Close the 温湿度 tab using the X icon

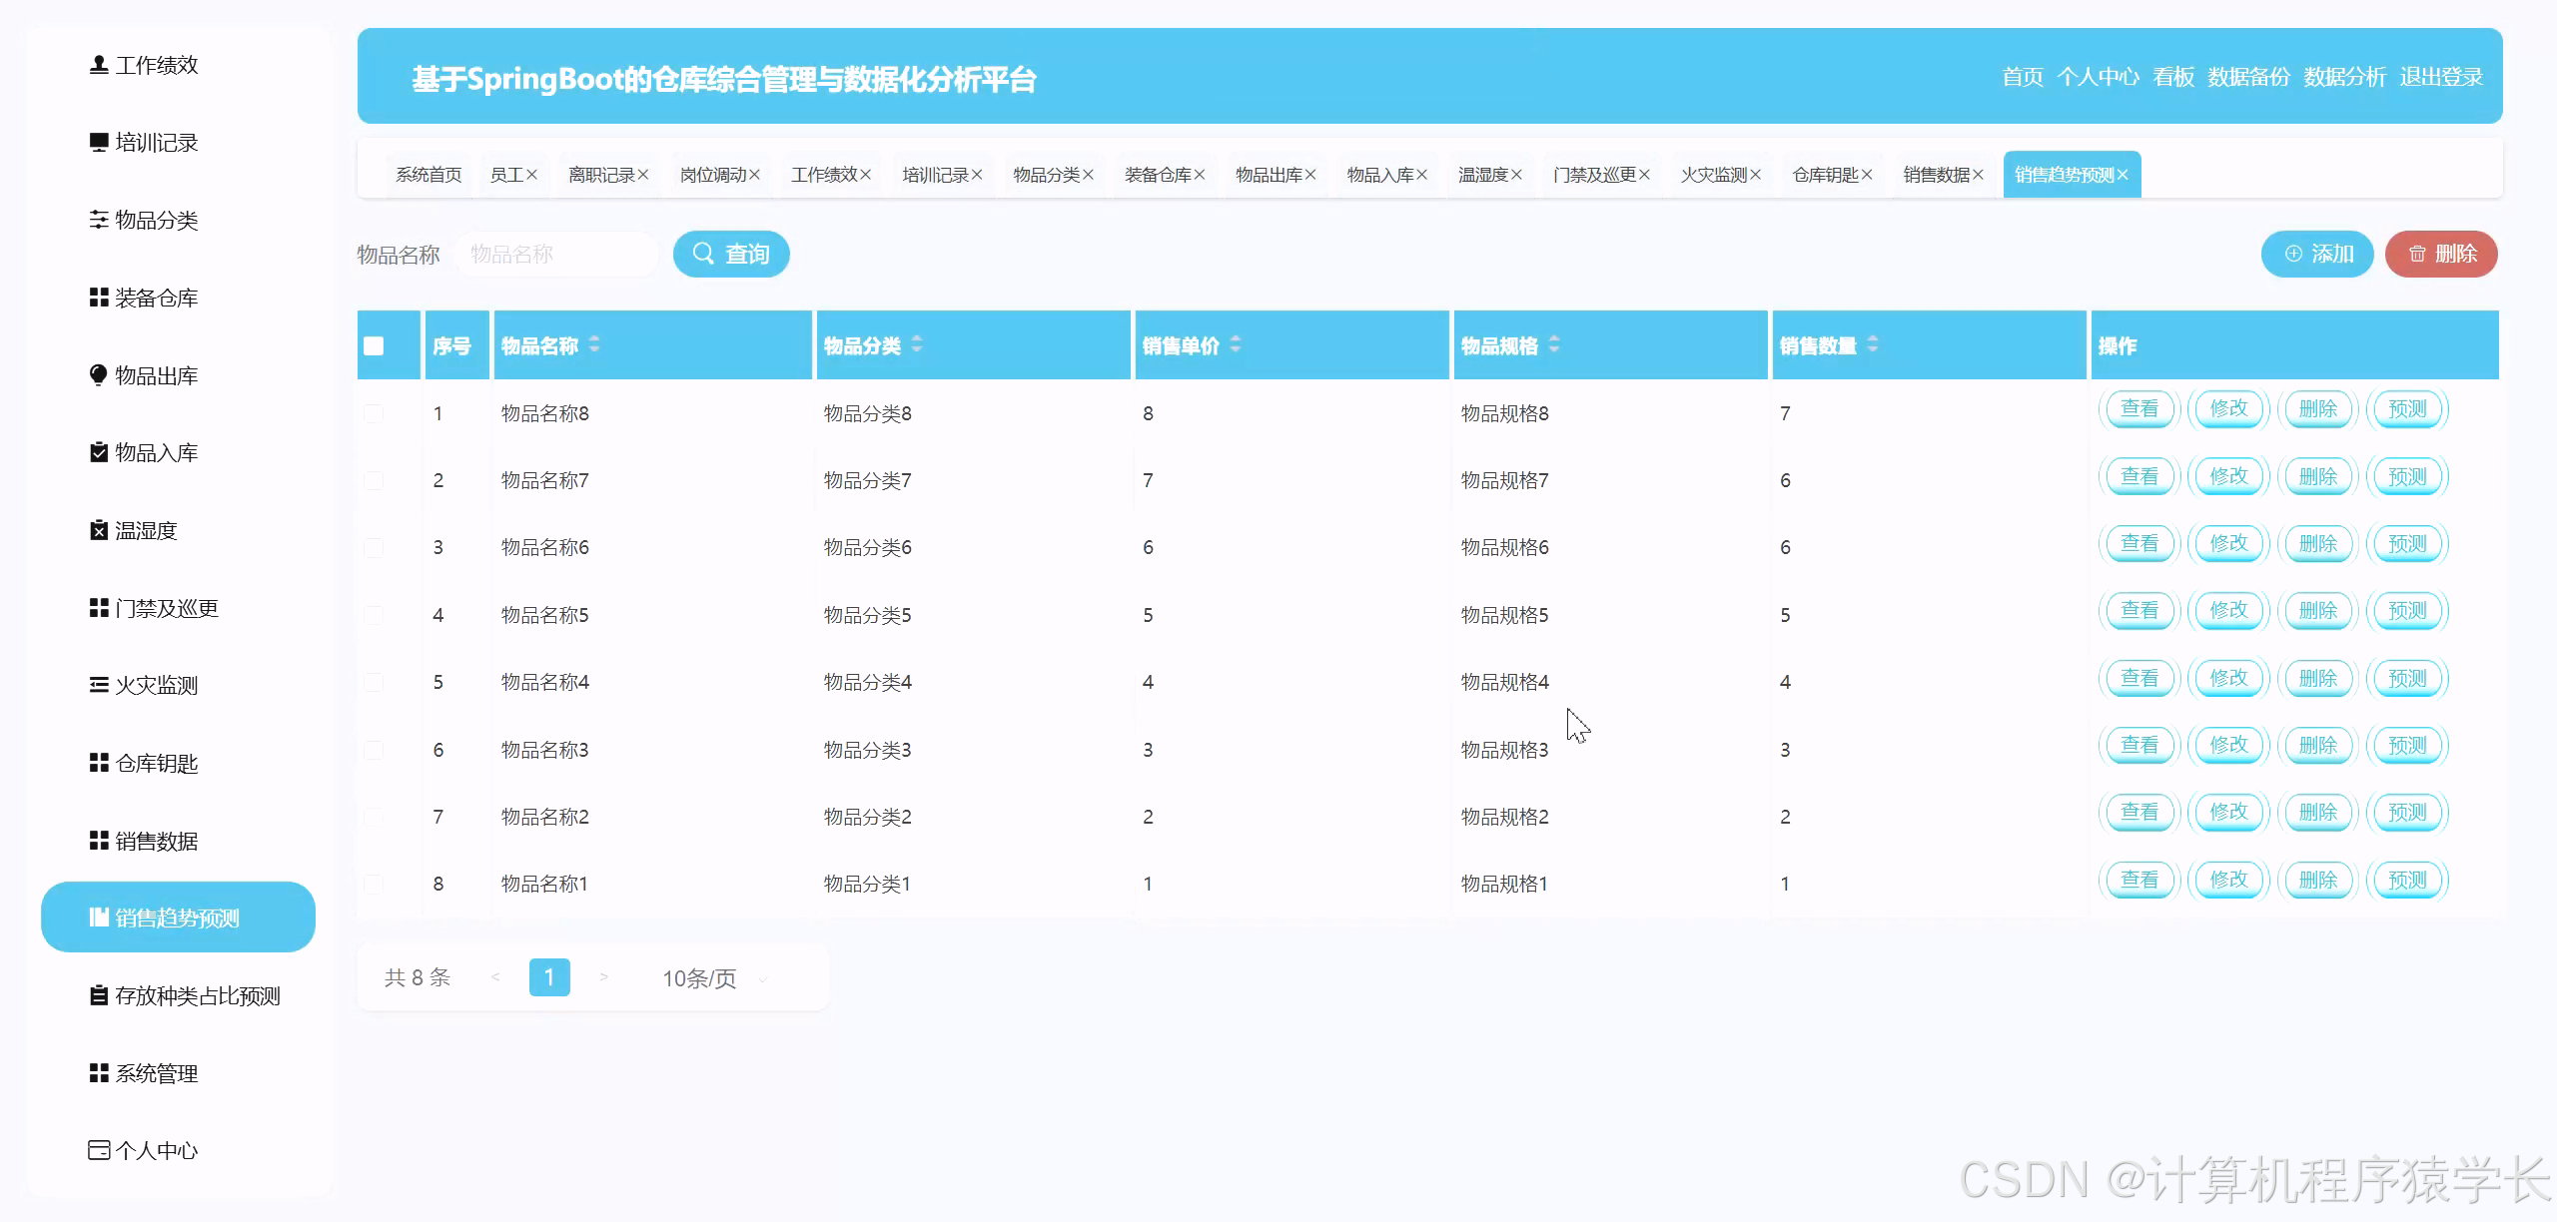[1516, 175]
